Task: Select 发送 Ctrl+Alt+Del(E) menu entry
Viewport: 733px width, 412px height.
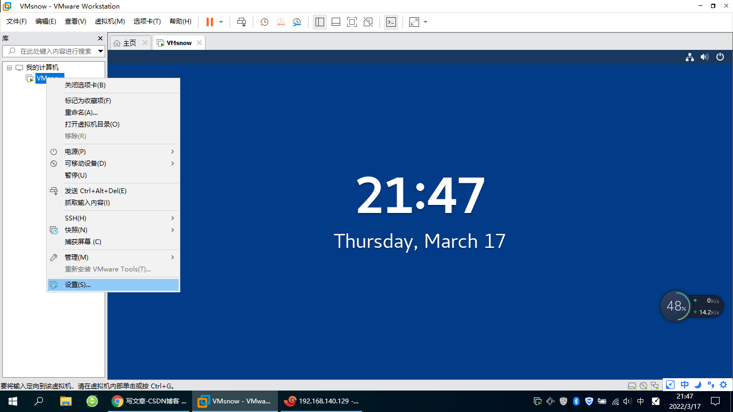Action: [x=113, y=191]
